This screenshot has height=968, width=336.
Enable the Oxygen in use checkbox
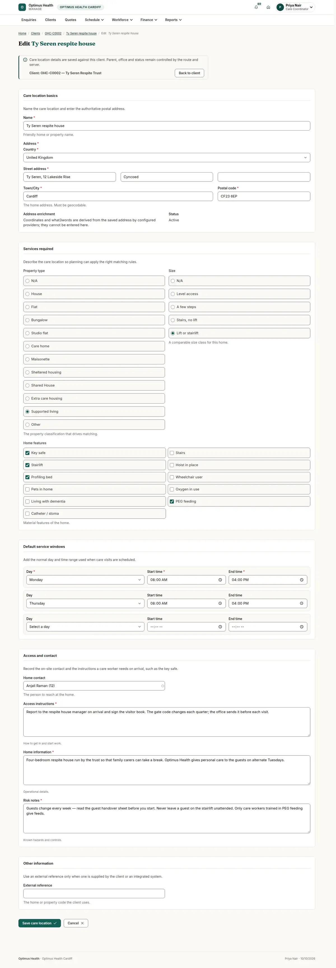click(x=239, y=489)
